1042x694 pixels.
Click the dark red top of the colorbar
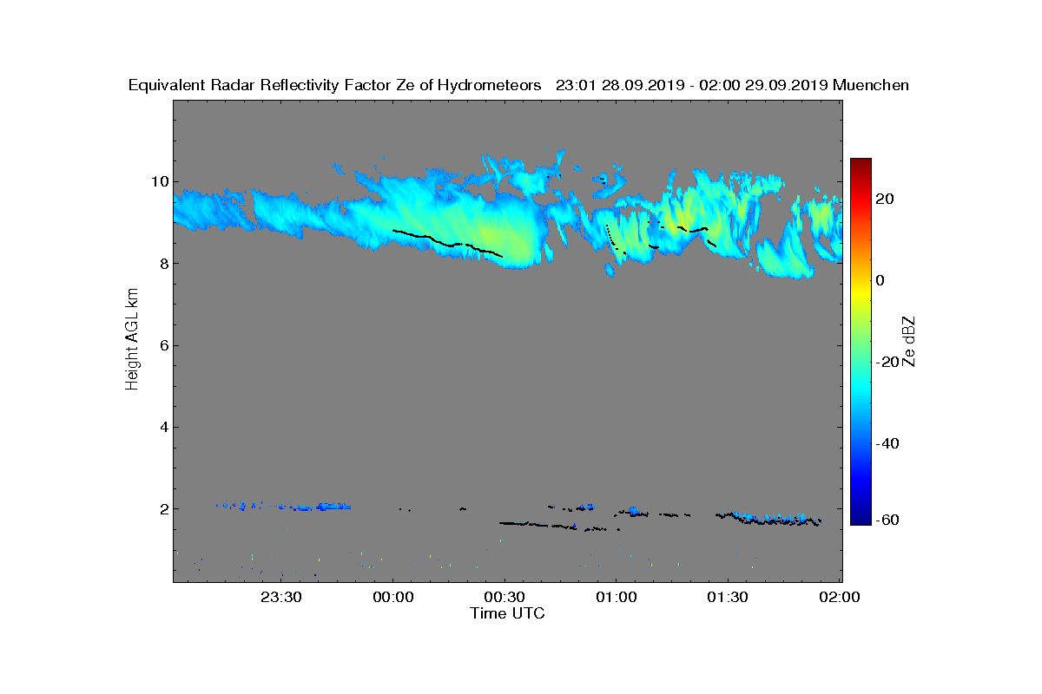coord(861,164)
